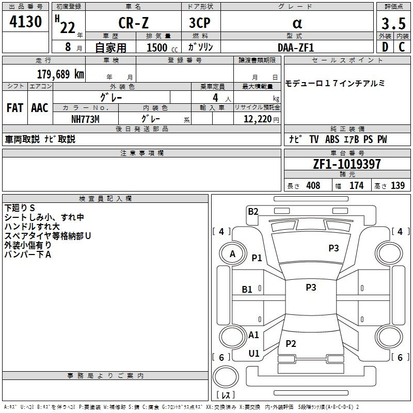Click the A1 damage marker on the diagram
This screenshot has width=413, height=413.
coord(253,335)
